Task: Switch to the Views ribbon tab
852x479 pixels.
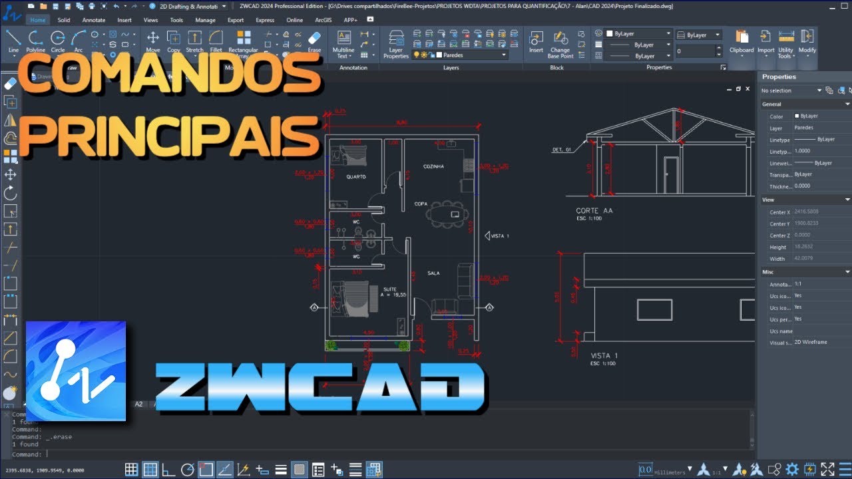Action: (x=151, y=20)
